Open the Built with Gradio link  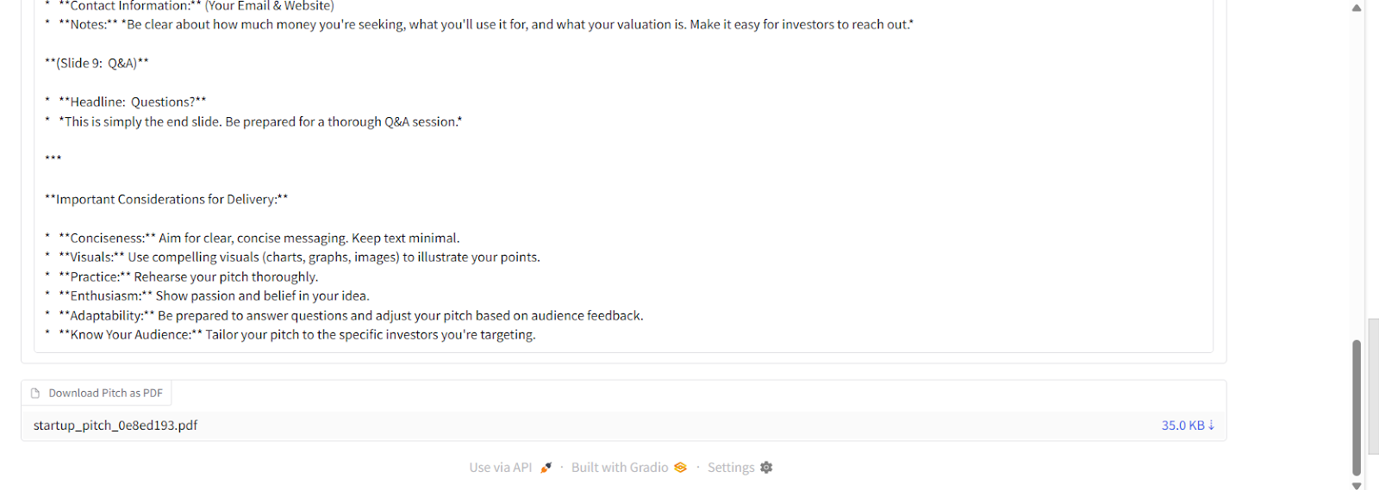(620, 468)
